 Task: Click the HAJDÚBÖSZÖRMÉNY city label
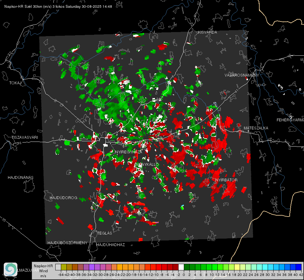coord(67,243)
